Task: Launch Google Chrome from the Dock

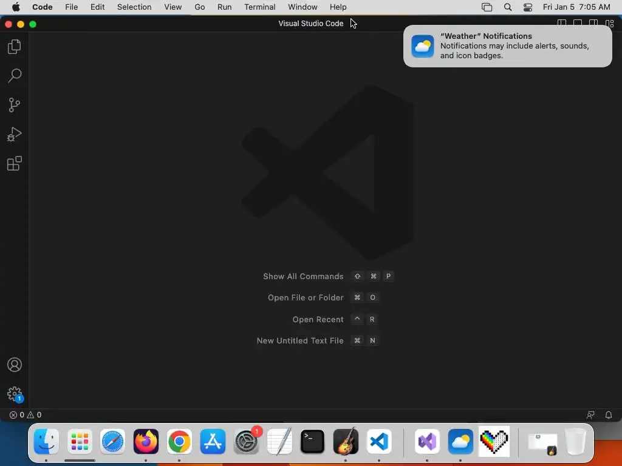Action: [x=179, y=442]
